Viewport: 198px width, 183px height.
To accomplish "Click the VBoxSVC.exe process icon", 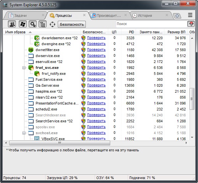I will click(37, 139).
